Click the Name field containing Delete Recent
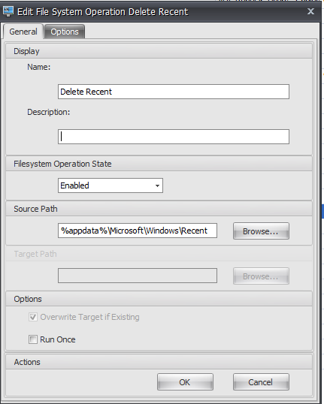The width and height of the screenshot is (324, 404). (x=174, y=92)
